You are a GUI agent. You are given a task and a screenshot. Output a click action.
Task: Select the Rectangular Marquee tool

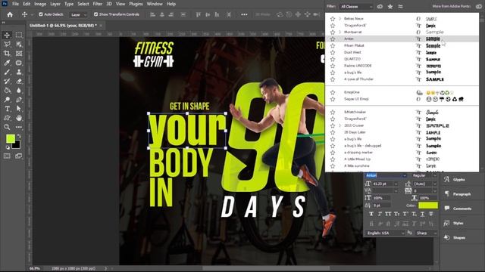pyautogui.click(x=19, y=35)
